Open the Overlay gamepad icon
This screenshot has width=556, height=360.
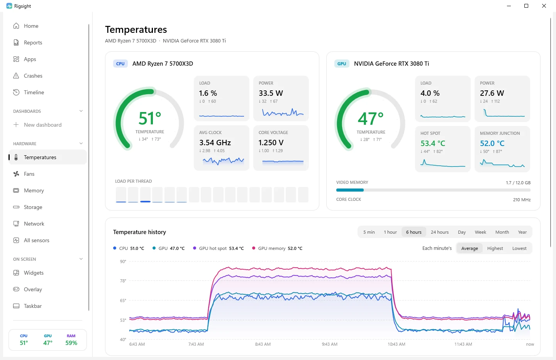[16, 289]
